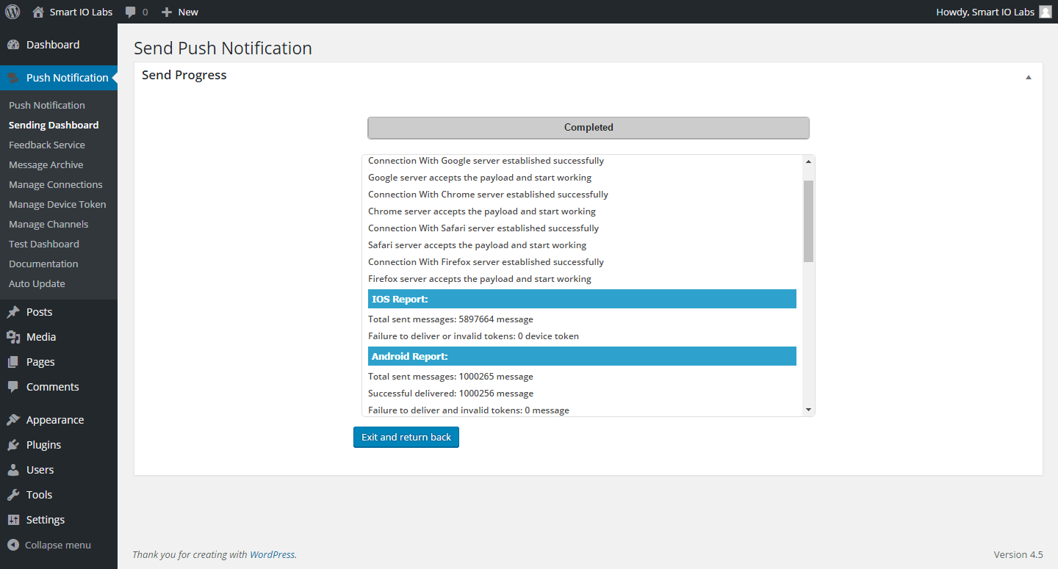Click the WordPress logo icon
The image size is (1058, 569).
[x=12, y=12]
